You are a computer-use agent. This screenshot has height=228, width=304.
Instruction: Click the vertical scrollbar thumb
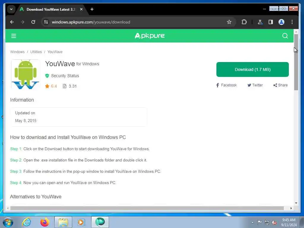click(296, 62)
